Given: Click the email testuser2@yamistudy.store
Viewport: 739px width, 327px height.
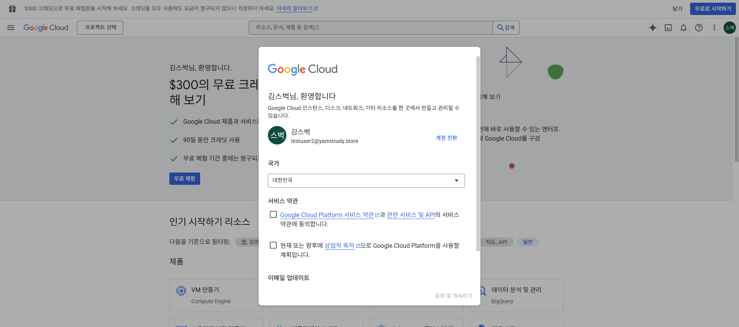Looking at the screenshot, I should (x=324, y=141).
